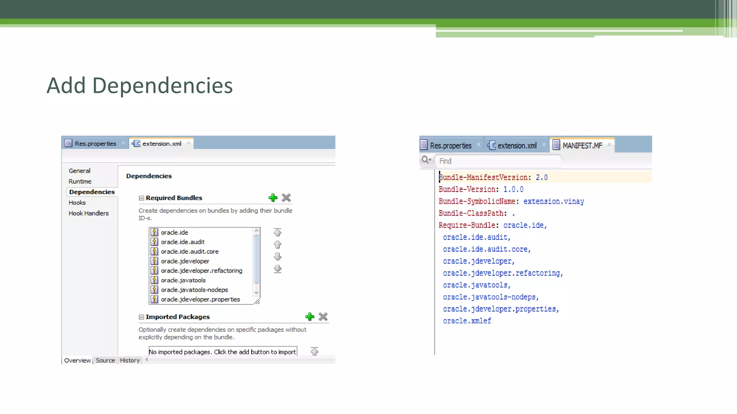Open the search options magnifier dropdown

[x=426, y=160]
